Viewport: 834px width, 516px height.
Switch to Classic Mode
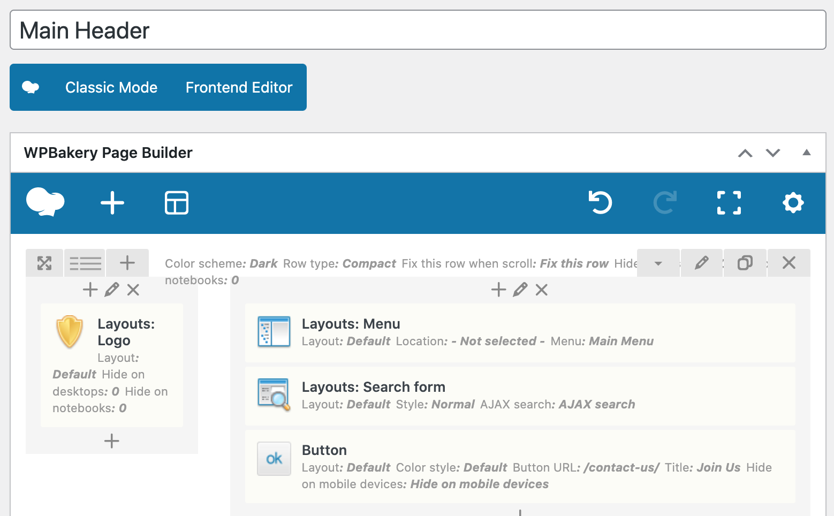pos(111,87)
